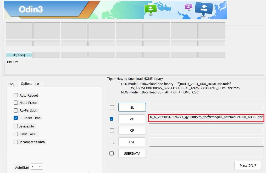Click the CP file path field
This screenshot has height=173, width=266.
pos(207,130)
